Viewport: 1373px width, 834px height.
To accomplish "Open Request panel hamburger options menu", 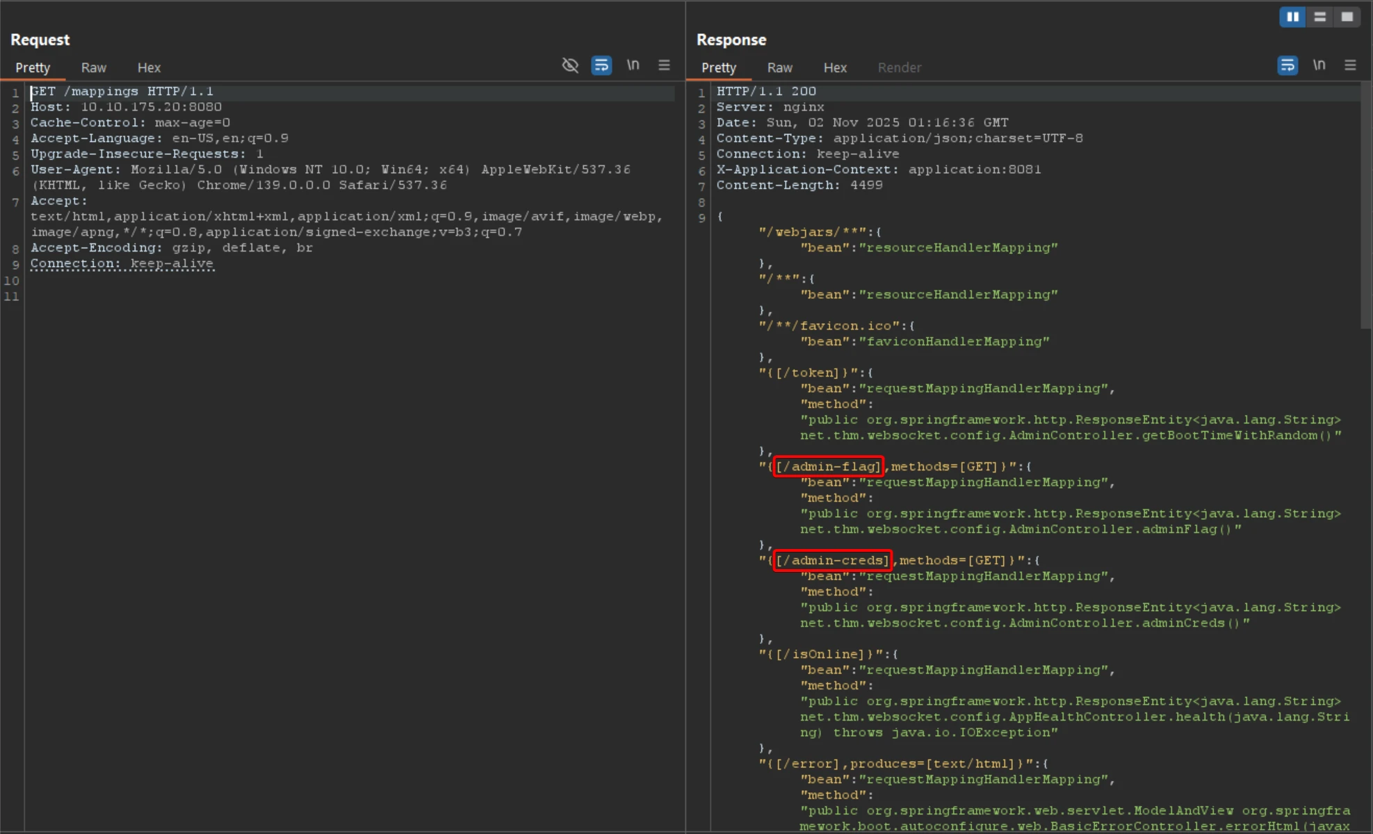I will [664, 65].
